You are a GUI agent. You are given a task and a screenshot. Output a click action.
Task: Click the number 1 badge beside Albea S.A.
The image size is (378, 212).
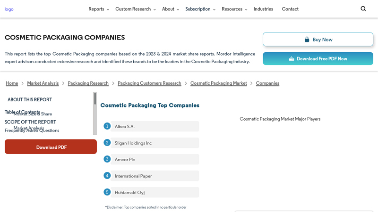tap(107, 126)
